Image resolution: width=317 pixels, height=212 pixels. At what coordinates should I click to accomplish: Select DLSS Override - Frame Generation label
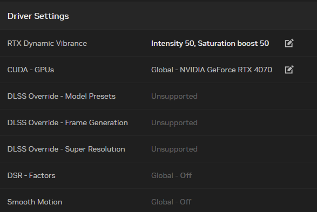point(68,123)
